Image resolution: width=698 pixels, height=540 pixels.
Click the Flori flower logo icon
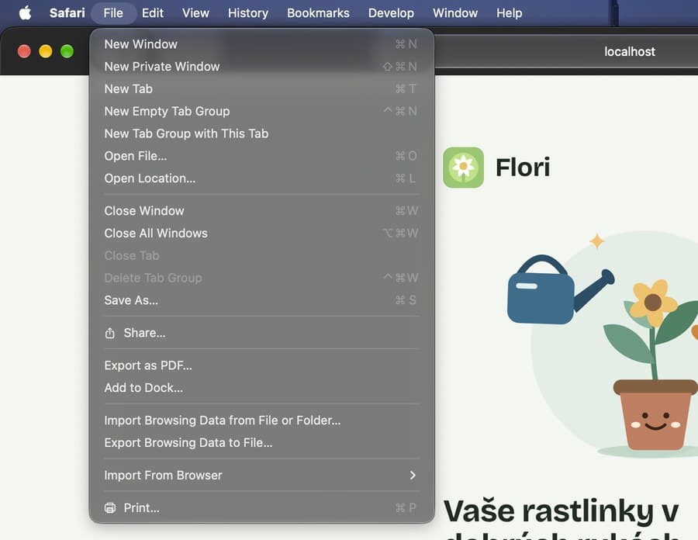click(x=463, y=168)
